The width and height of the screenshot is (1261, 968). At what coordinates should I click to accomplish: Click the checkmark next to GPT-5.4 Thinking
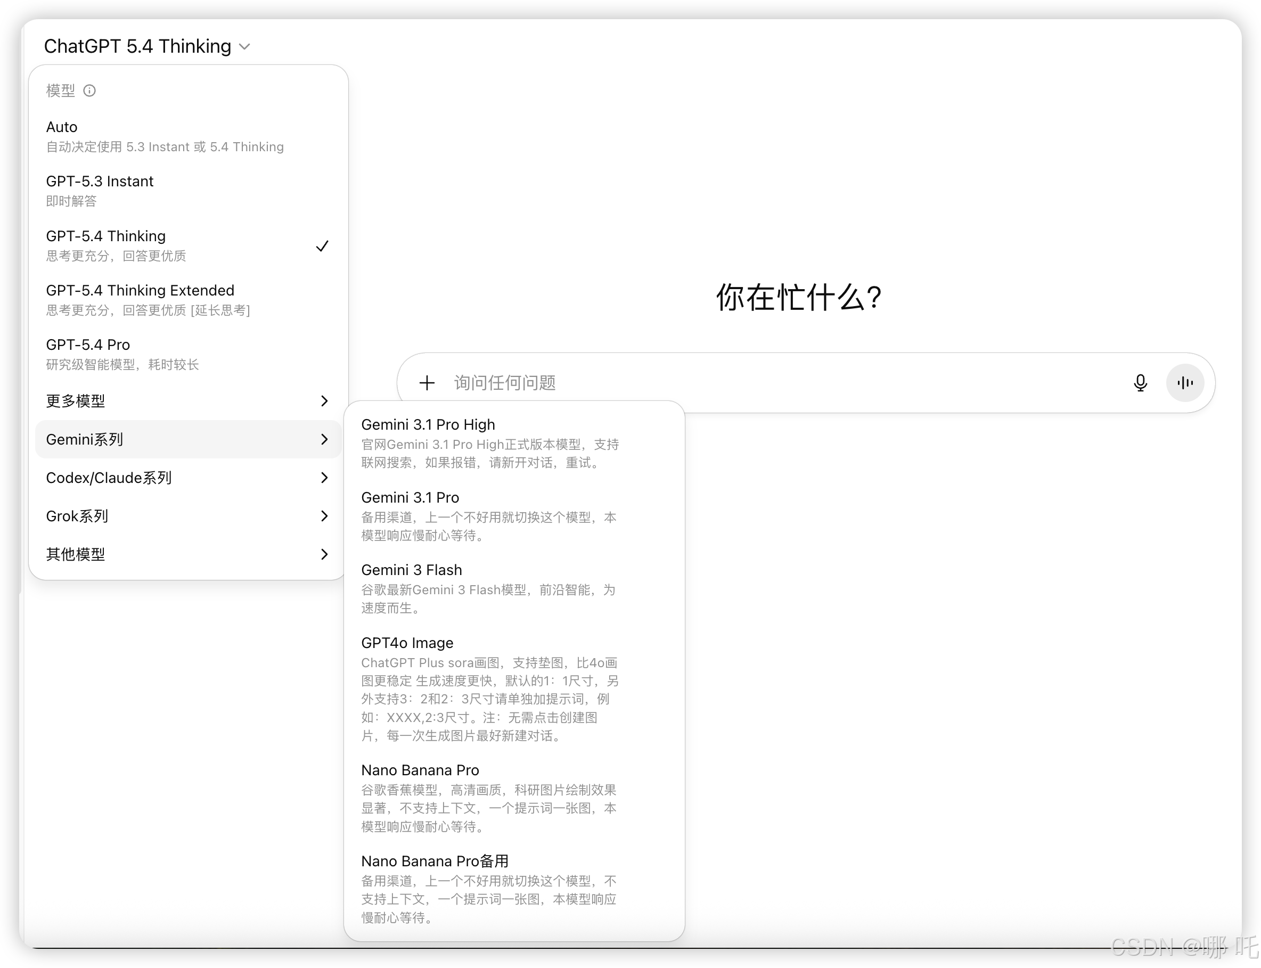tap(322, 246)
